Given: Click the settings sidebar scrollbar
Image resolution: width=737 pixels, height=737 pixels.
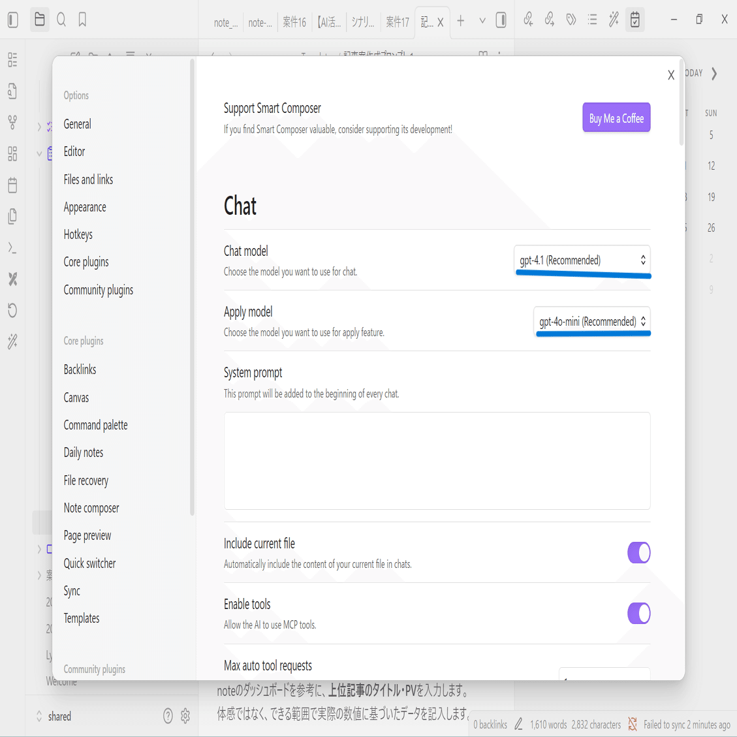Looking at the screenshot, I should (192, 287).
